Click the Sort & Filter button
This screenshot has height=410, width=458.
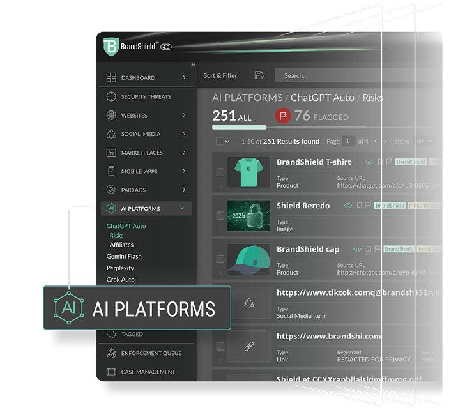click(x=220, y=75)
